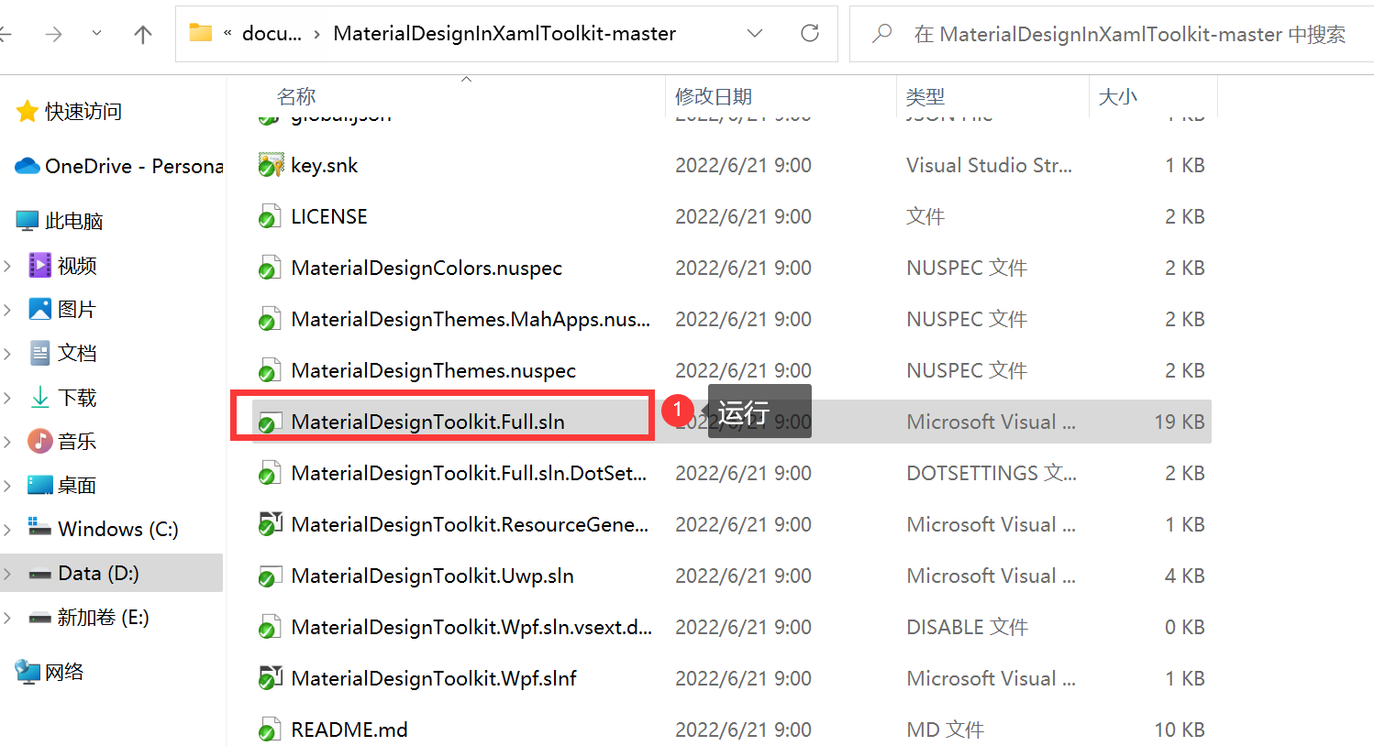Open the recent locations chevron

click(96, 34)
